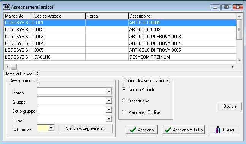The width and height of the screenshot is (246, 144).
Task: Select row with code 0001
Action: pos(120,23)
